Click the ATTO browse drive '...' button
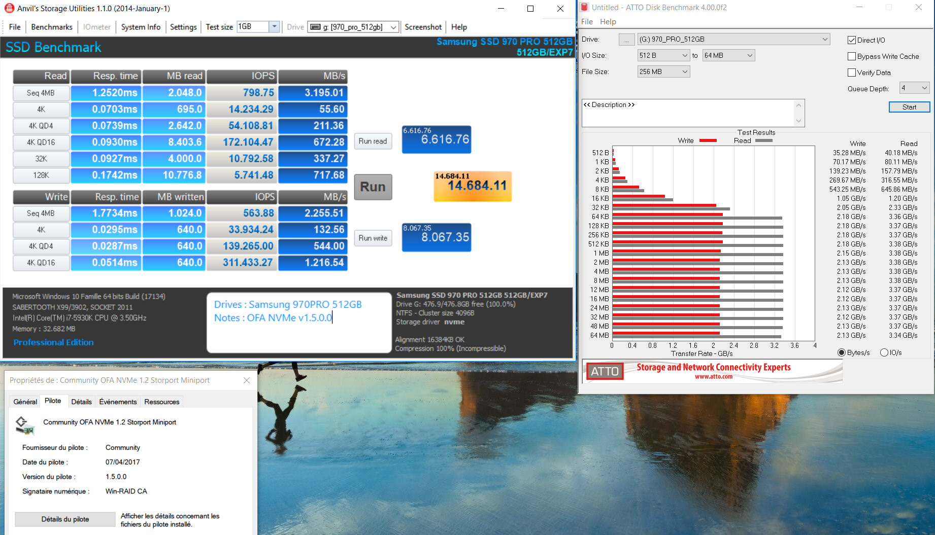This screenshot has width=935, height=535. 626,39
